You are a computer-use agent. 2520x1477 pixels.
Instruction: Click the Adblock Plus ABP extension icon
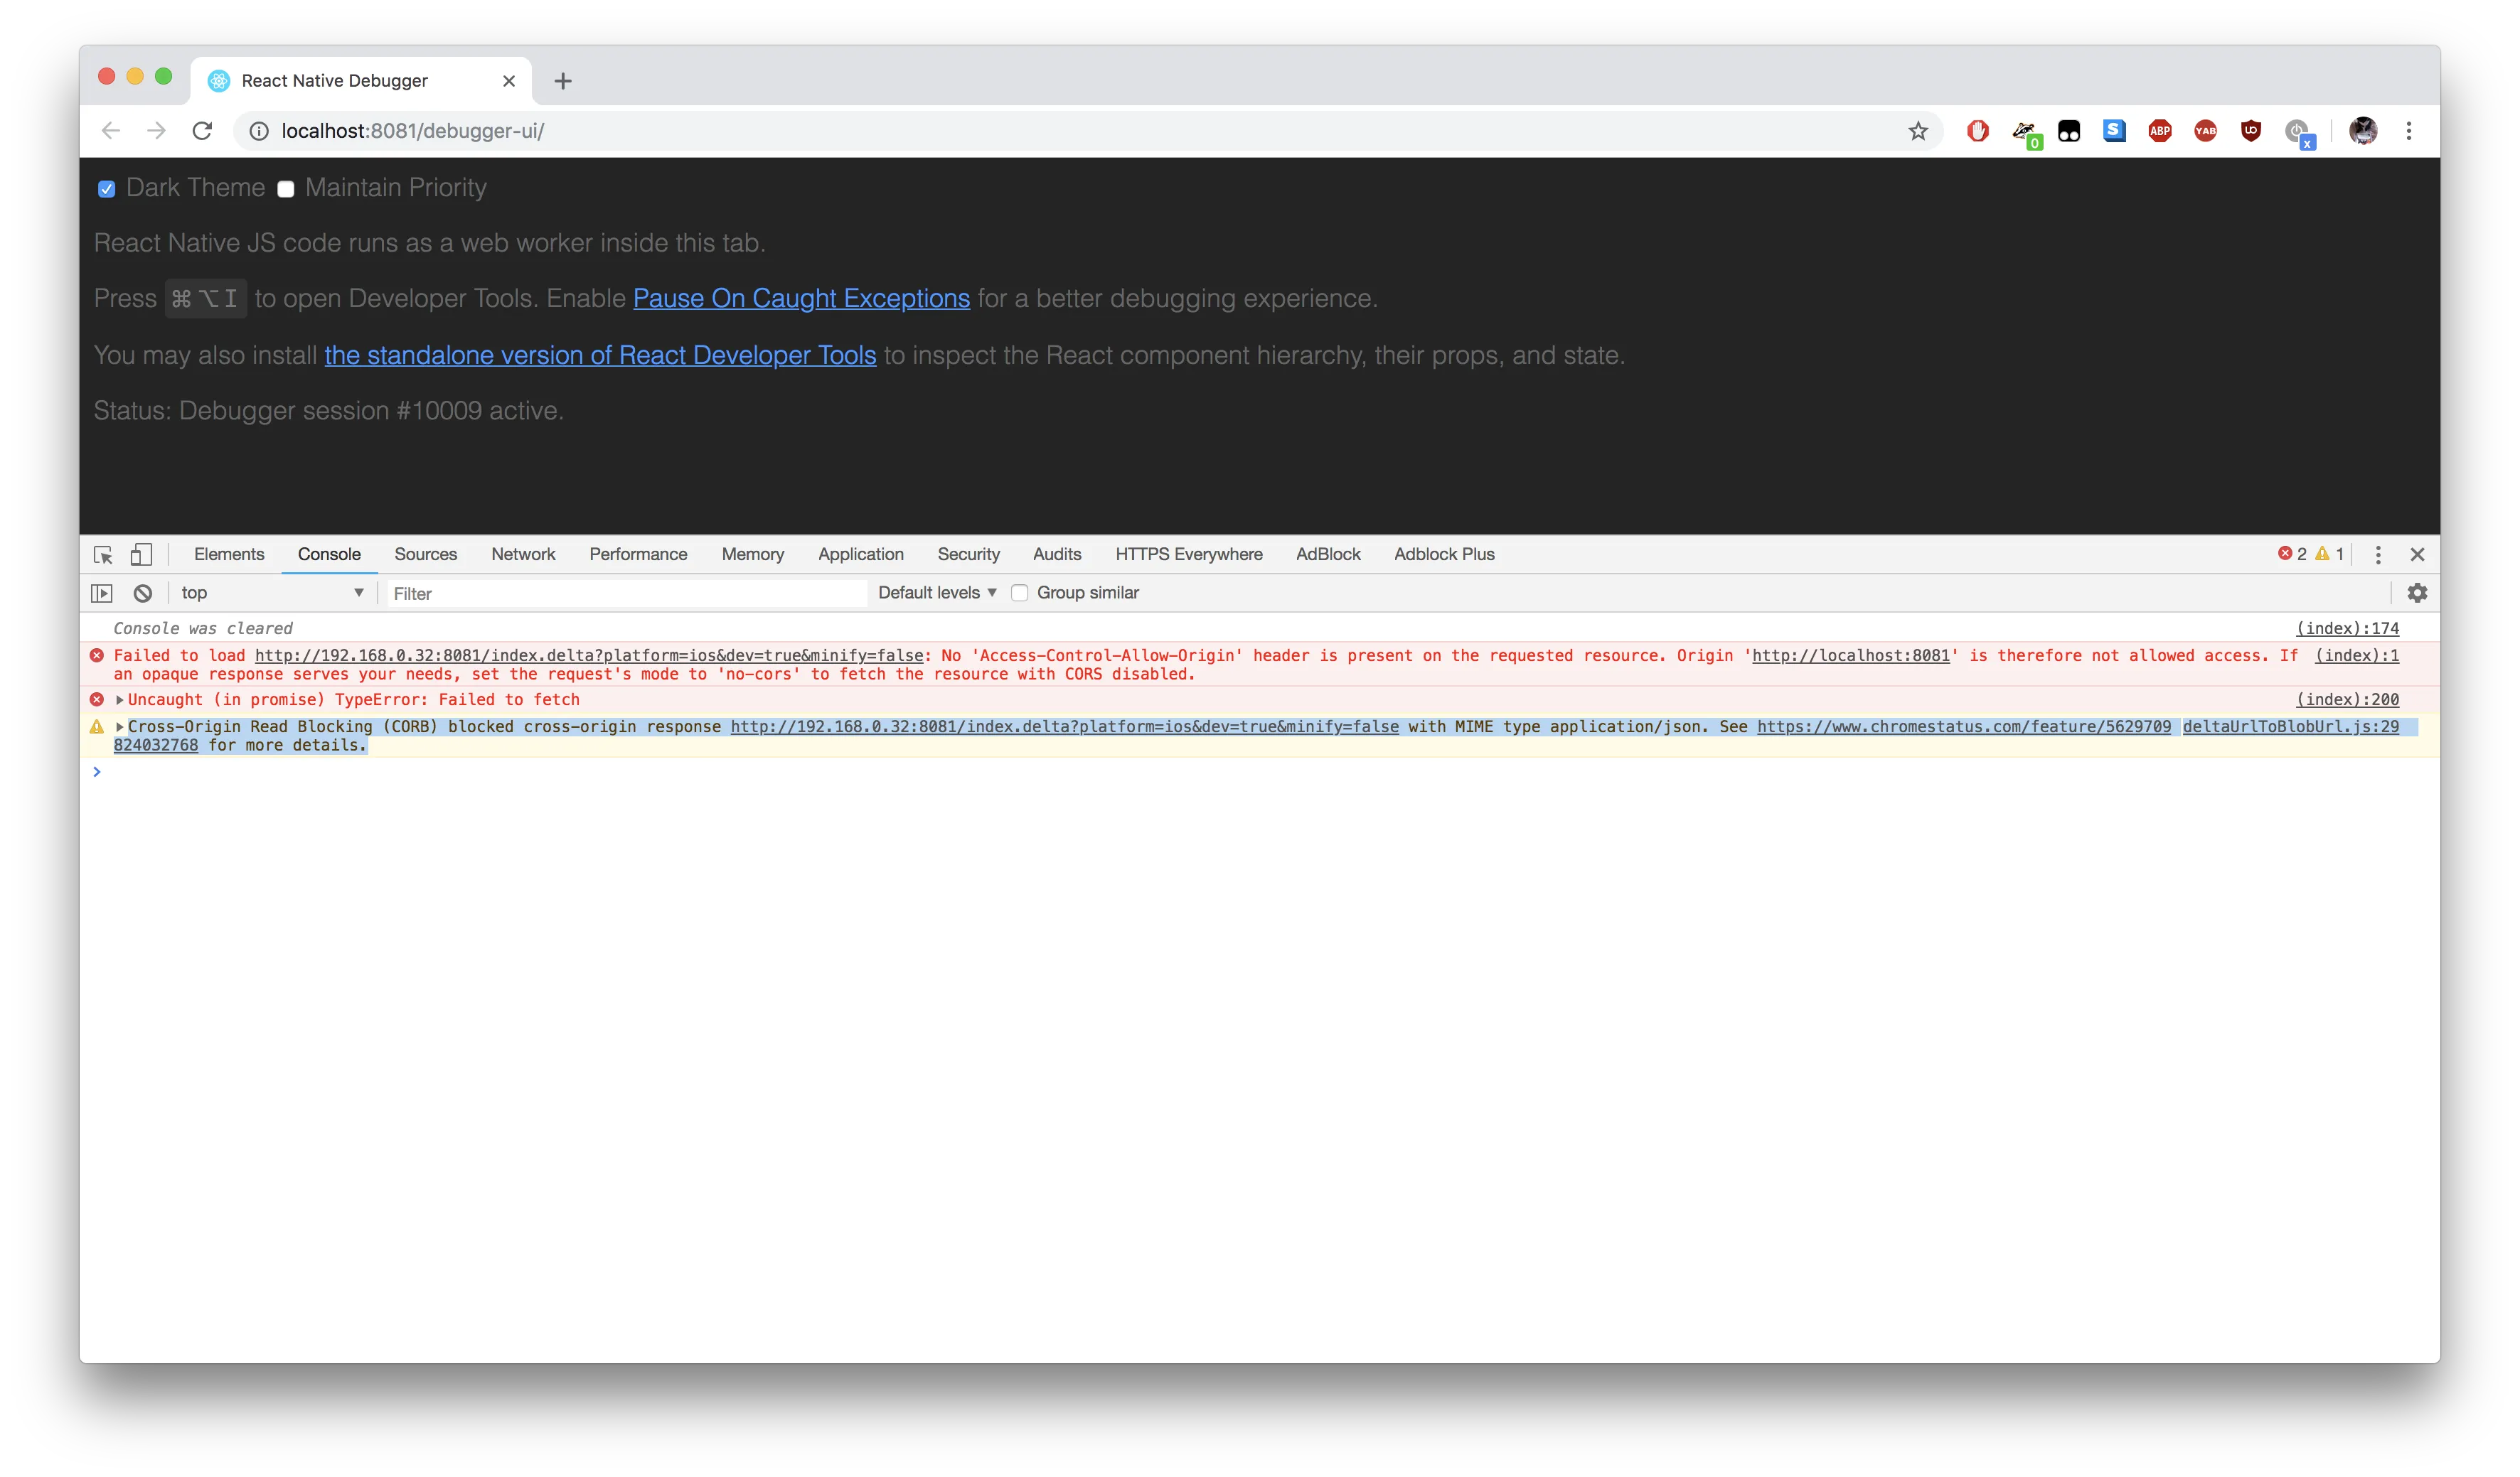[x=2159, y=131]
